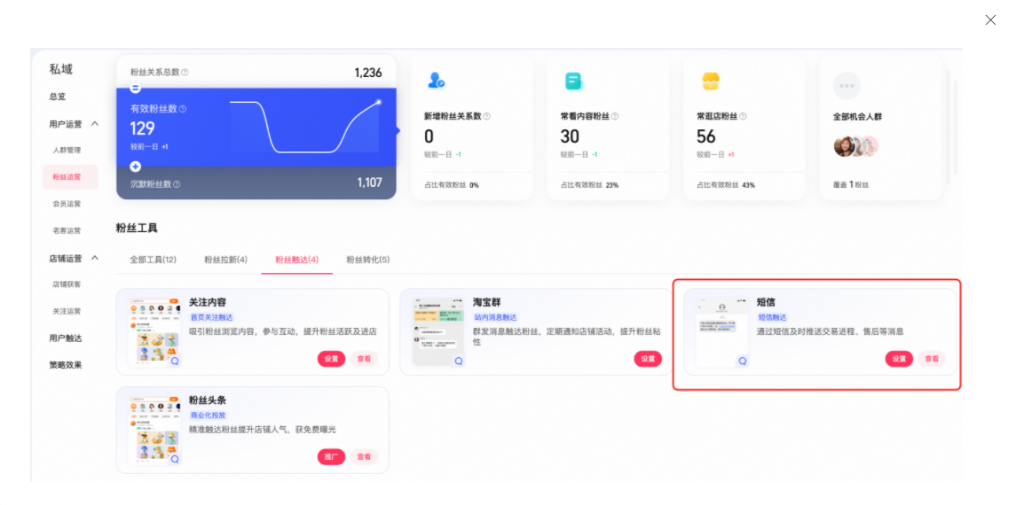Switch to 粉丝转化(5) tab
This screenshot has height=505, width=1016.
[368, 260]
